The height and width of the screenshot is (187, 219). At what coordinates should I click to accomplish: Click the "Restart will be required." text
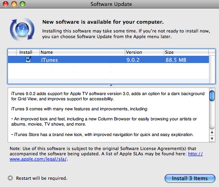(41, 178)
